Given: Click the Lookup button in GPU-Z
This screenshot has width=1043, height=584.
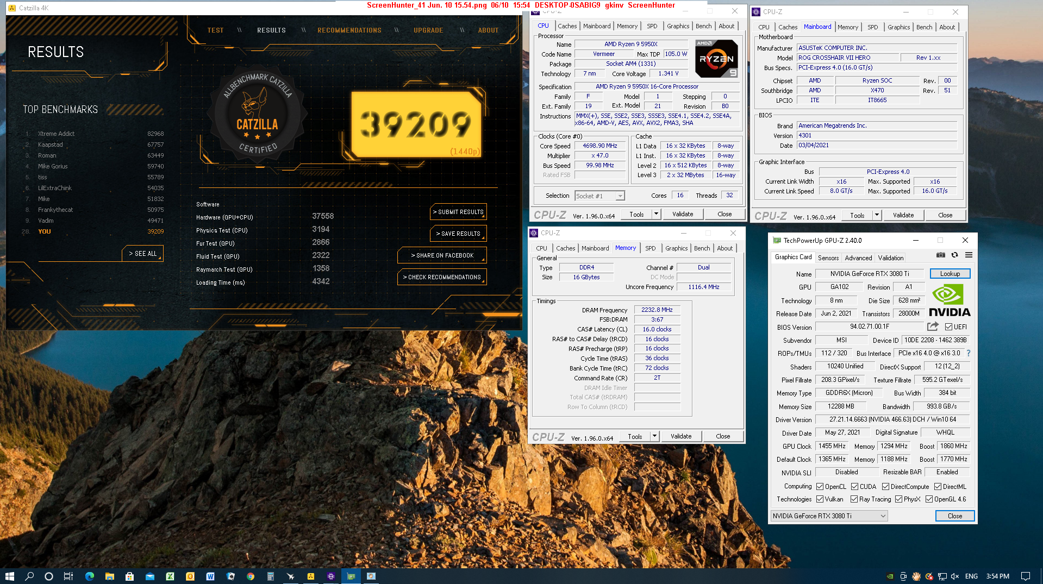Looking at the screenshot, I should 950,274.
